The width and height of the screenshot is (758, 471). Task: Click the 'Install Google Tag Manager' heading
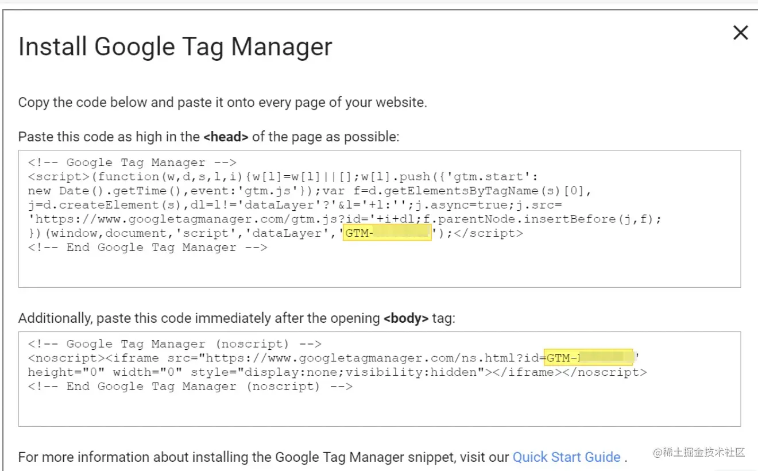[175, 47]
